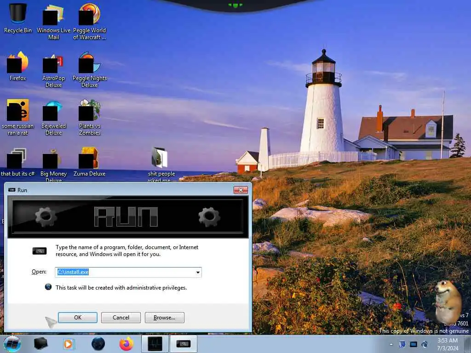This screenshot has width=471, height=353.
Task: Switch to the monitor graph taskbar app
Action: point(155,344)
